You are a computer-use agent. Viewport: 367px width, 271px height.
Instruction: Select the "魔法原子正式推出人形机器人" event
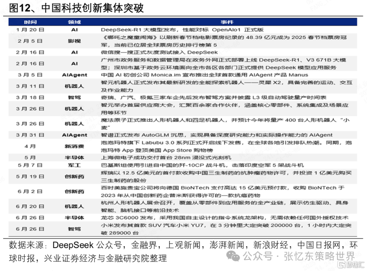click(225, 124)
